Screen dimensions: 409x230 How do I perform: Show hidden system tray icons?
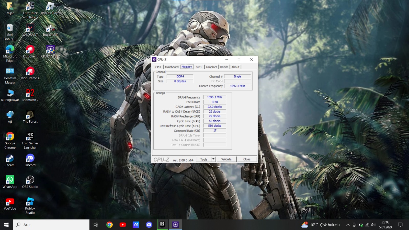348,225
